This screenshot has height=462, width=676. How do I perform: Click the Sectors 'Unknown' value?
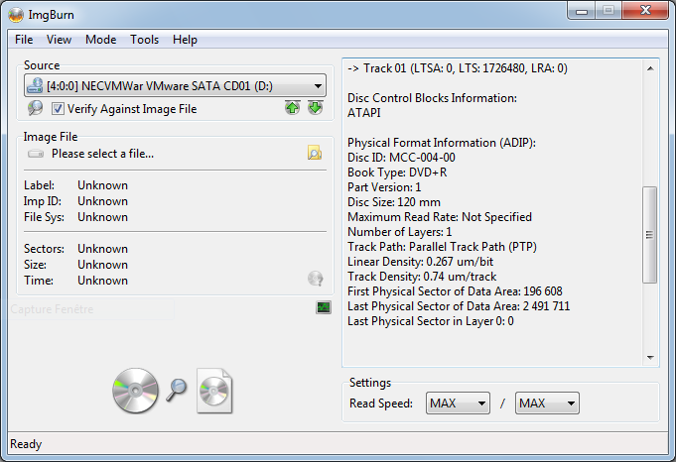coord(102,249)
